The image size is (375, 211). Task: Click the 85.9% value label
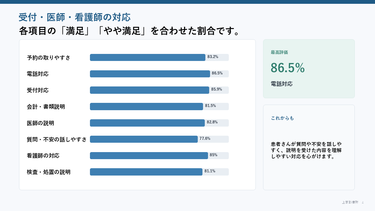(217, 89)
